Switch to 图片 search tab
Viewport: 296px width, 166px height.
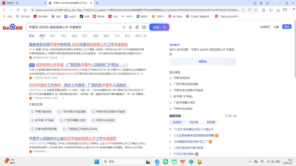pos(53,36)
